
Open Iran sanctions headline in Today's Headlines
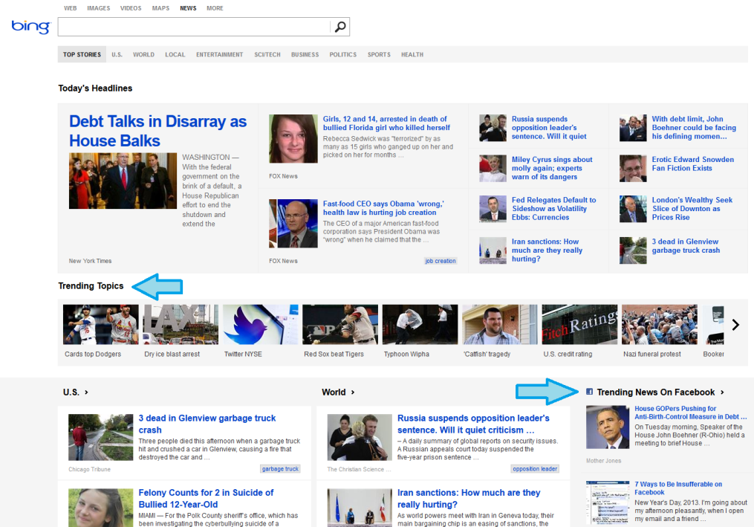547,250
